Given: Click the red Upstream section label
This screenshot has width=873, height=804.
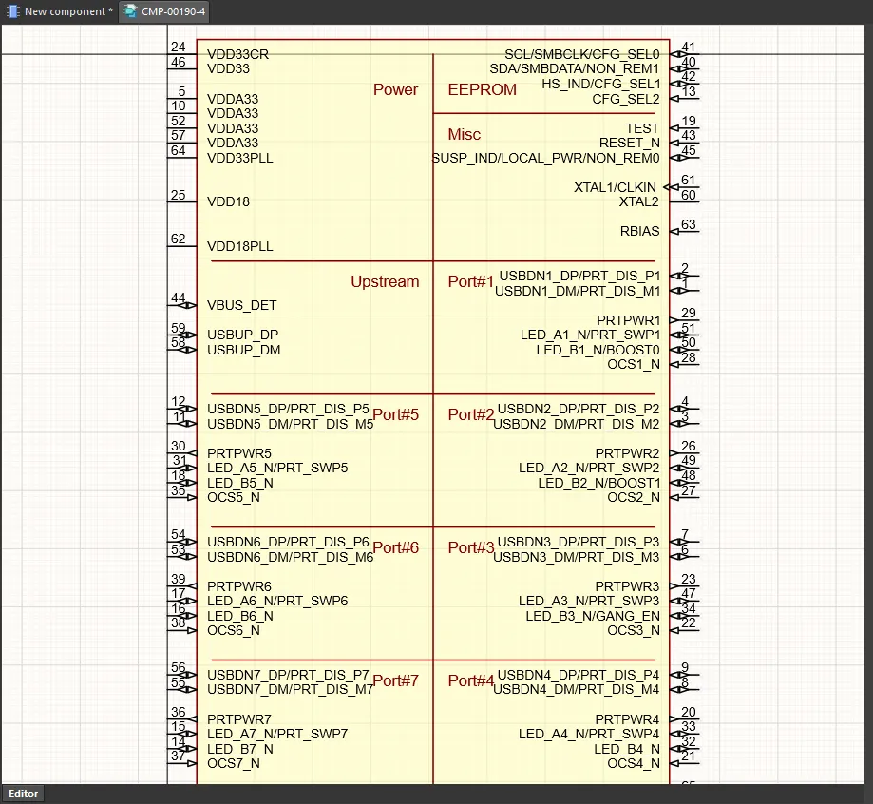Looking at the screenshot, I should (x=385, y=281).
